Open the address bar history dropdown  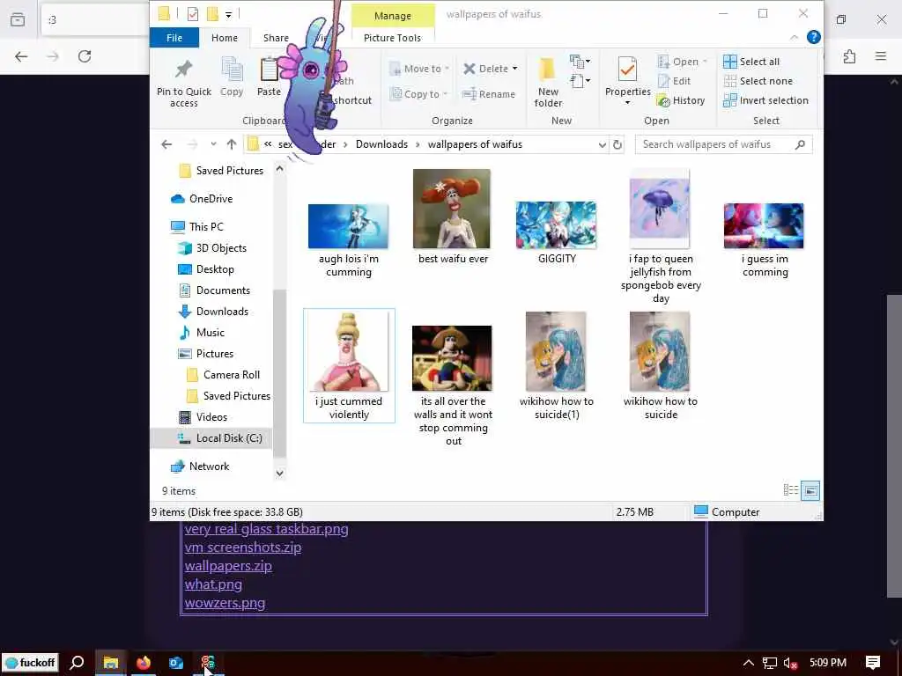[x=603, y=144]
